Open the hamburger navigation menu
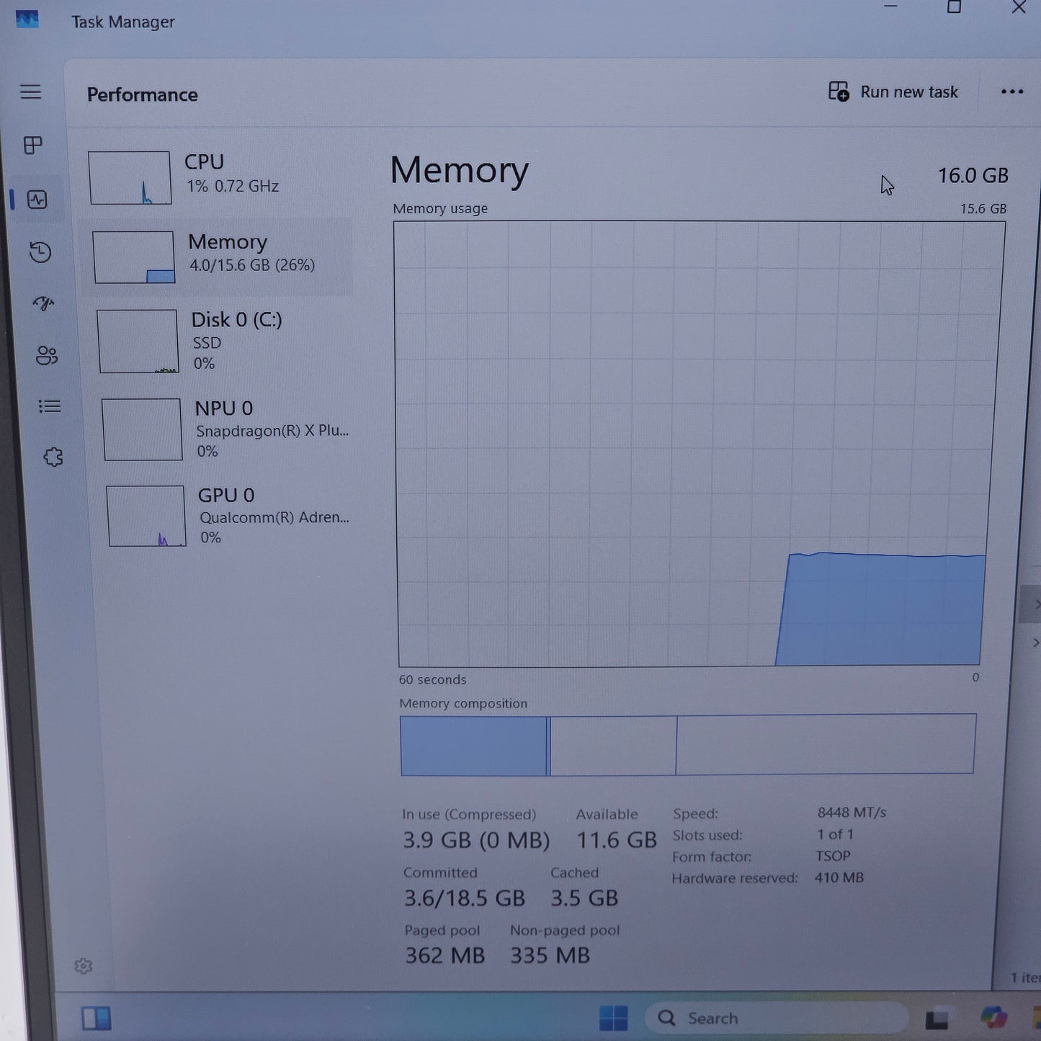1041x1041 pixels. [30, 91]
